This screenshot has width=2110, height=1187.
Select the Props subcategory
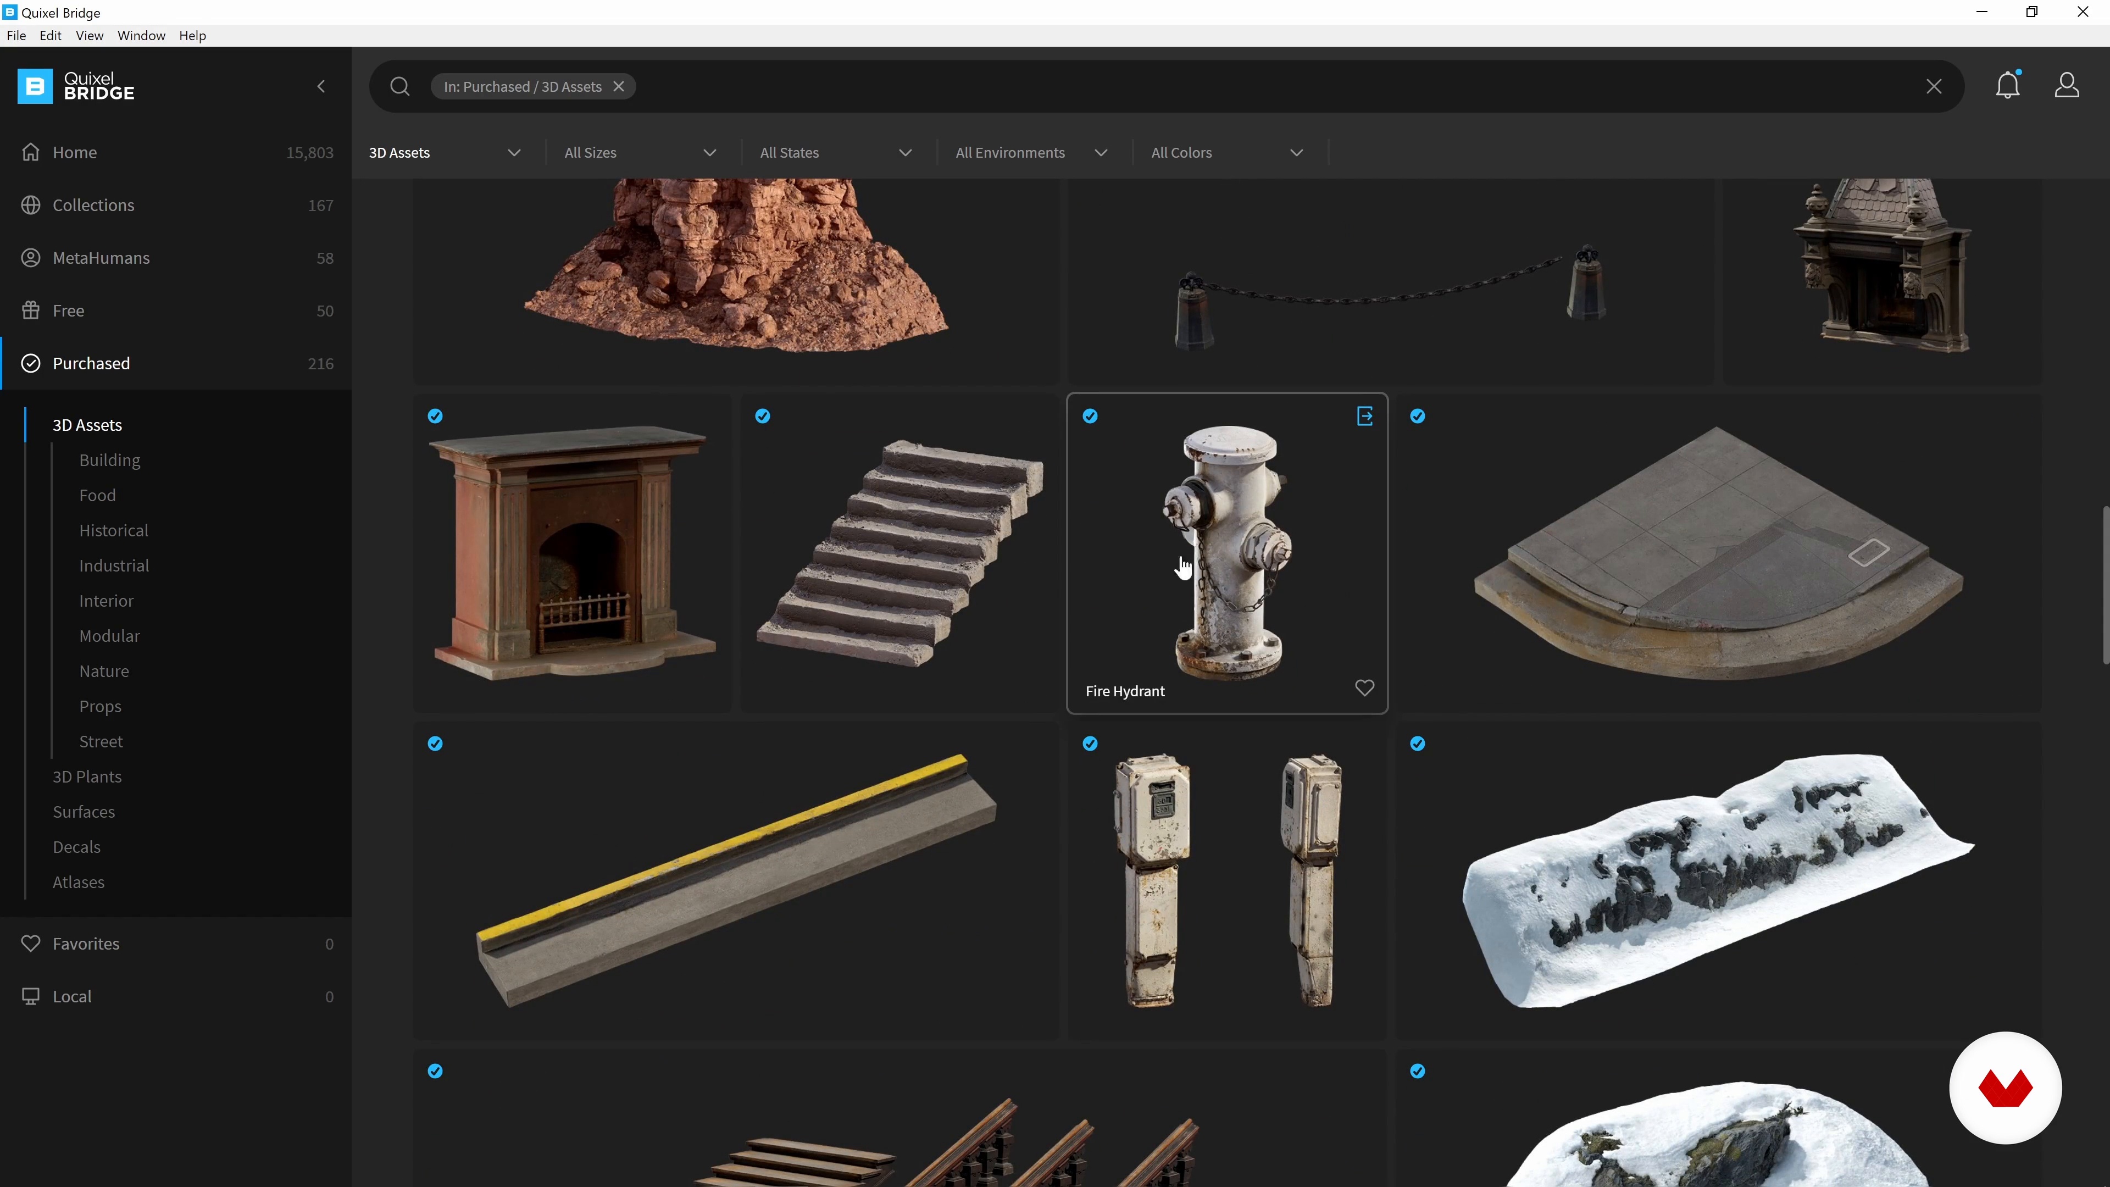pyautogui.click(x=100, y=706)
